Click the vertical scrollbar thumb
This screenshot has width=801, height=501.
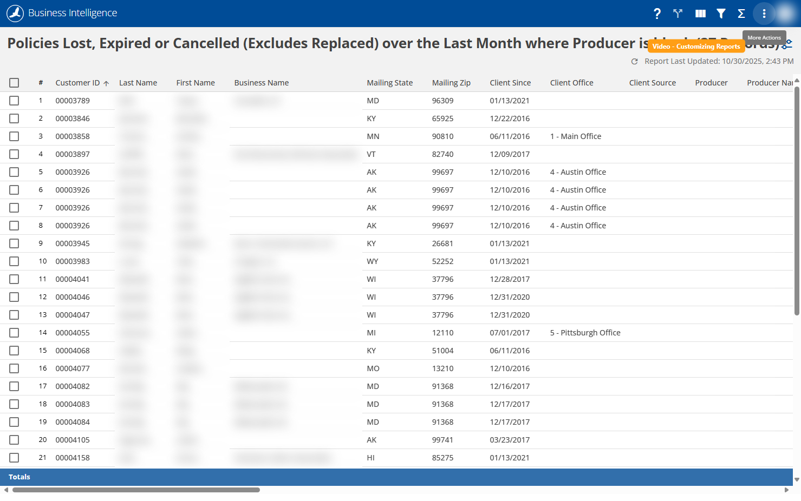coord(797,200)
